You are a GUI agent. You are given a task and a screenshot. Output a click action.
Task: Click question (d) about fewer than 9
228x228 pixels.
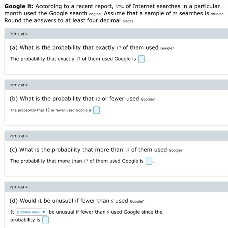point(77,201)
